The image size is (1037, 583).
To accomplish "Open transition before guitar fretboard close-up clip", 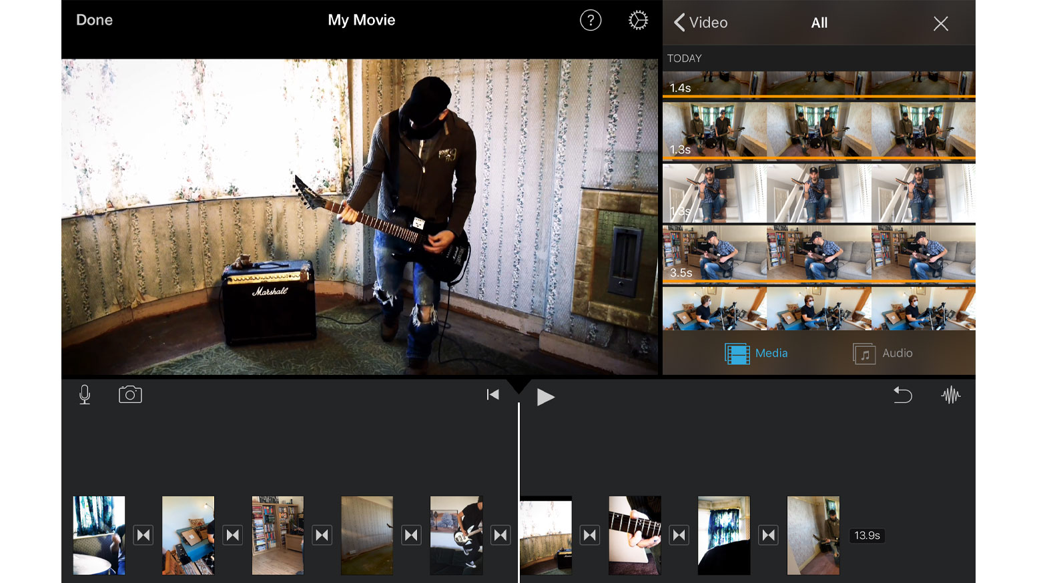I will (590, 535).
